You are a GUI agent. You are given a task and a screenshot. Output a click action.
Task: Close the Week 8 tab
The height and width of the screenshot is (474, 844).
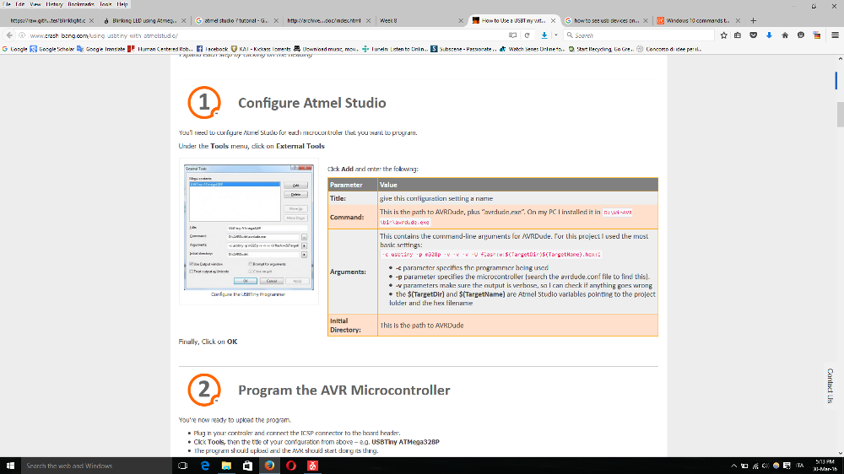tap(460, 20)
